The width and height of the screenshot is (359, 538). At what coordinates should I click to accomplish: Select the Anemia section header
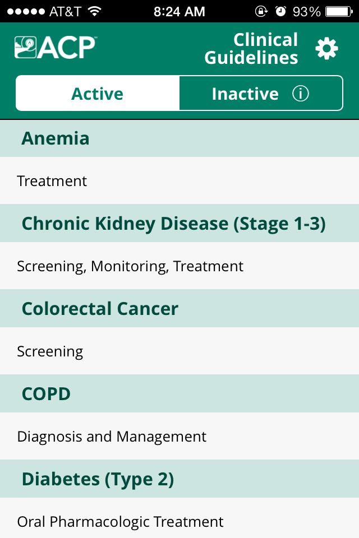[x=179, y=138]
